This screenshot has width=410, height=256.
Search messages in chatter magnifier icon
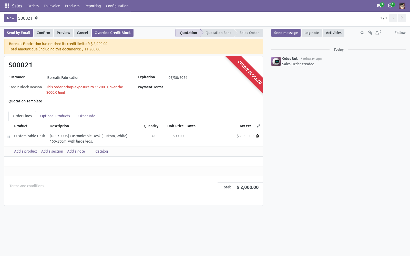(362, 33)
